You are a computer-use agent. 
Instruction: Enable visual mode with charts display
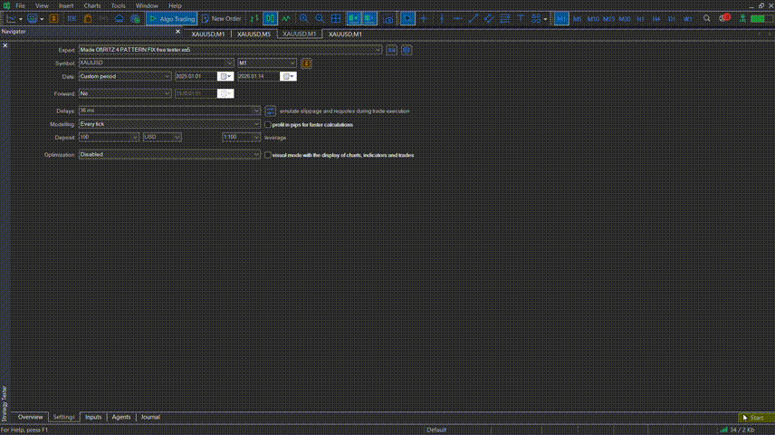click(x=268, y=155)
